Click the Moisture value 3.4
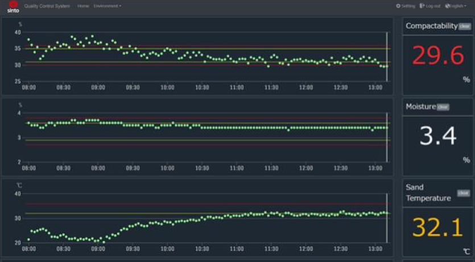 pyautogui.click(x=437, y=137)
